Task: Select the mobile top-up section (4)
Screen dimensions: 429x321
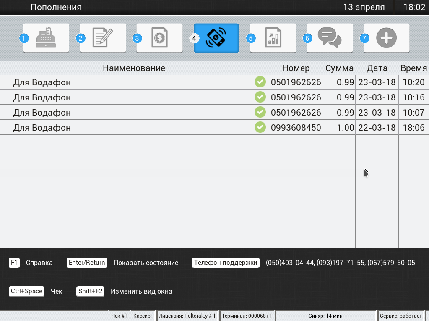Action: coord(216,38)
